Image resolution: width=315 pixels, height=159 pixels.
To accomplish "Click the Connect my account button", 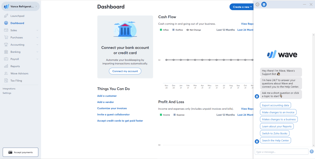I will coord(125,71).
